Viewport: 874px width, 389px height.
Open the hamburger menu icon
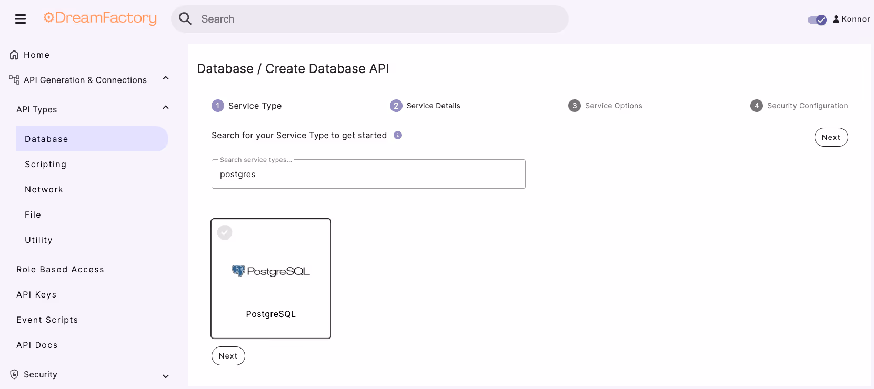(21, 19)
